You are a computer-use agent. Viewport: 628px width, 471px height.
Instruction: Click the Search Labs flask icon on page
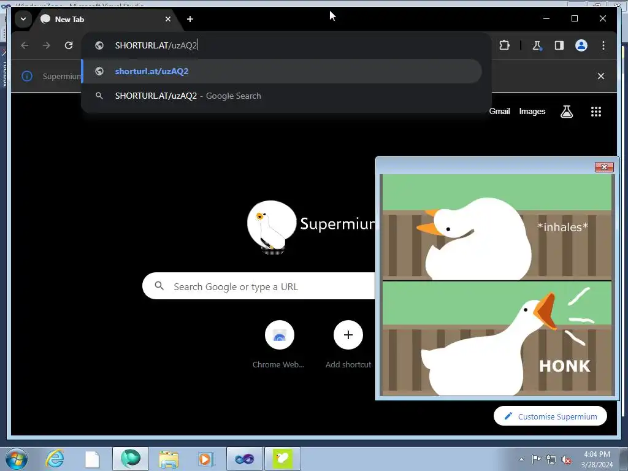(x=566, y=112)
